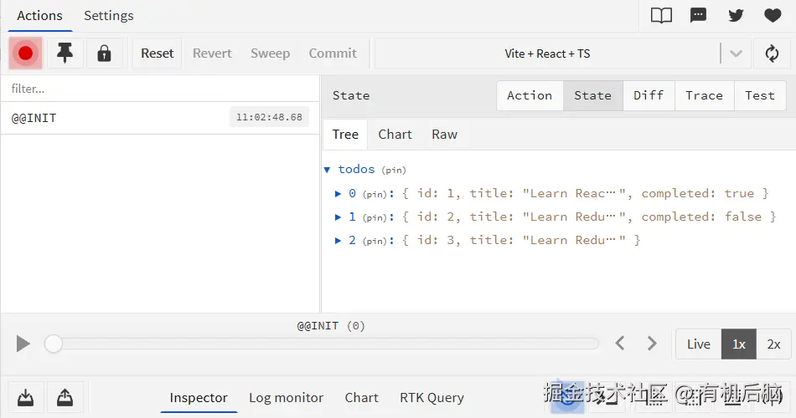
Task: Switch playback mode to Live
Action: (x=698, y=344)
